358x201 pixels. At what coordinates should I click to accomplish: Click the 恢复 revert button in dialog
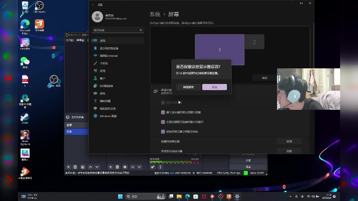coord(215,87)
